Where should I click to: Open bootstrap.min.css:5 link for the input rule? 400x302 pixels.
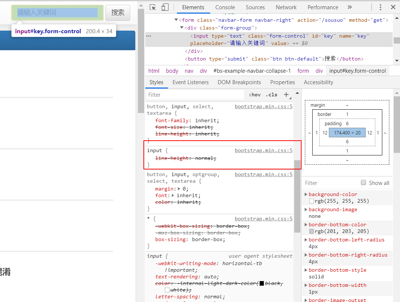[x=264, y=151]
